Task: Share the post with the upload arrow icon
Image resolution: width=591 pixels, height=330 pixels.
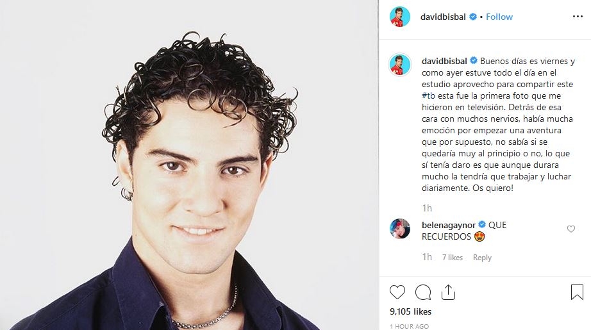Action: click(448, 292)
